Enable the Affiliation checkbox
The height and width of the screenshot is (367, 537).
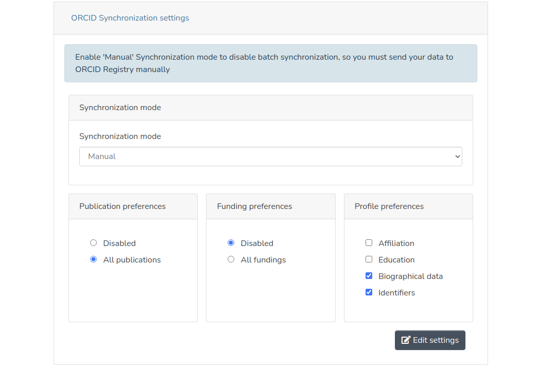click(369, 243)
